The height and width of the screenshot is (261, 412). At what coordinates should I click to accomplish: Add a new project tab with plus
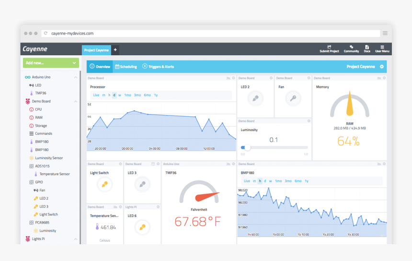[115, 50]
